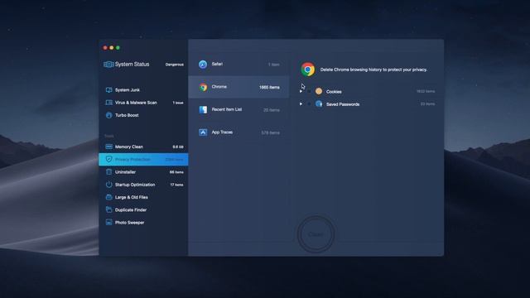The width and height of the screenshot is (530, 298).
Task: Click the "1665 items" count beside Chrome
Action: [x=269, y=87]
